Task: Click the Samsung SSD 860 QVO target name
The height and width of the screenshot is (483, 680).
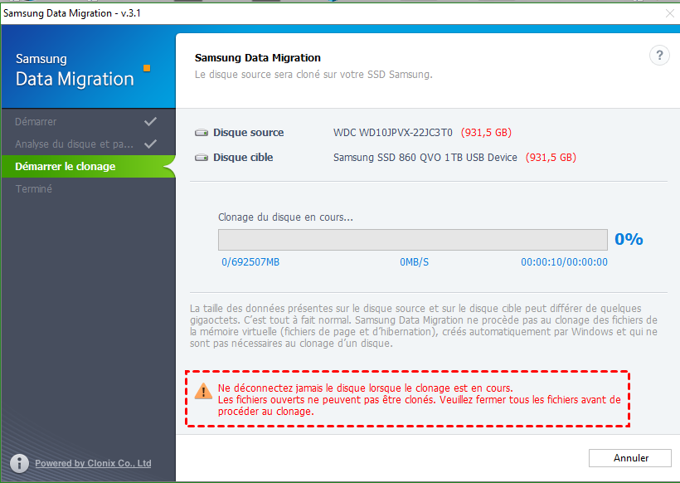Action: [x=425, y=157]
